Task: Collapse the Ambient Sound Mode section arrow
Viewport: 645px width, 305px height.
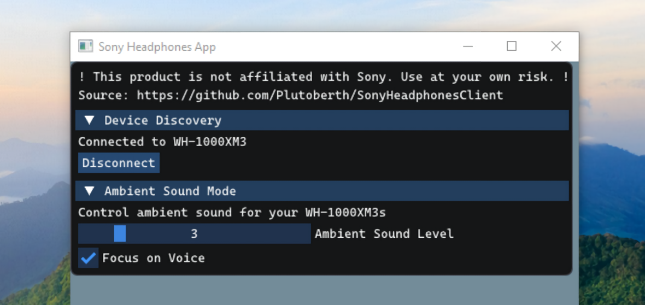Action: pos(90,191)
